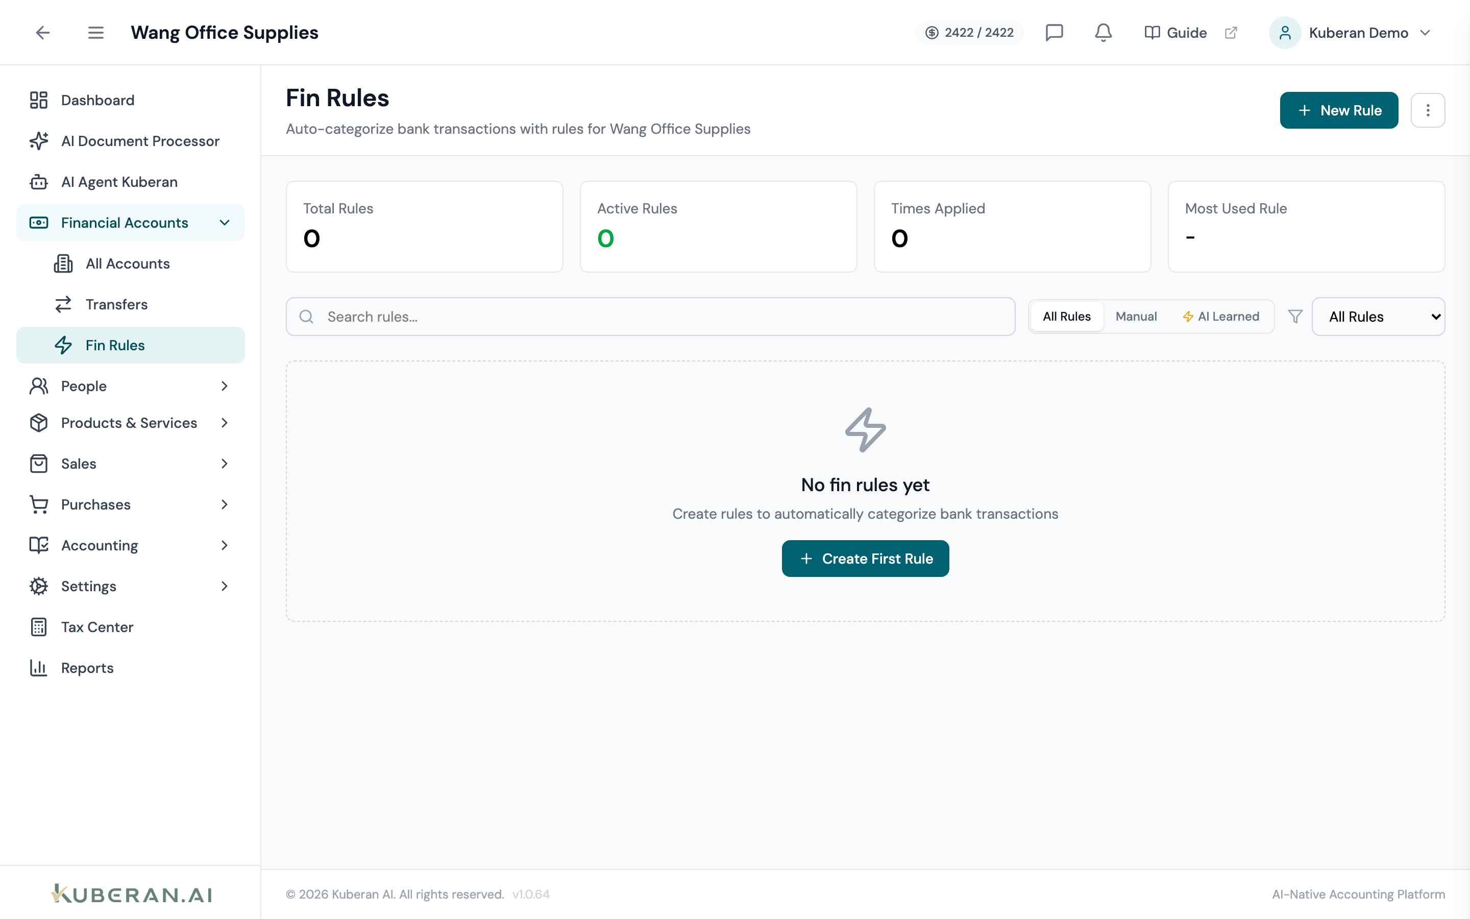Click Create First Rule button
Screen dimensions: 1470x919
pyautogui.click(x=865, y=559)
